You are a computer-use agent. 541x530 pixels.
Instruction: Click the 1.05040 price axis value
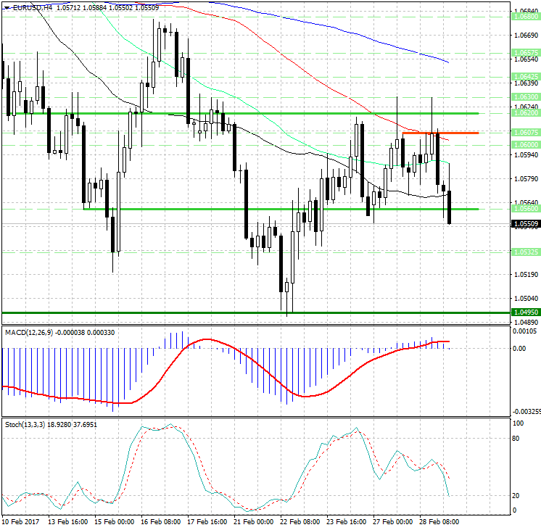[x=526, y=299]
